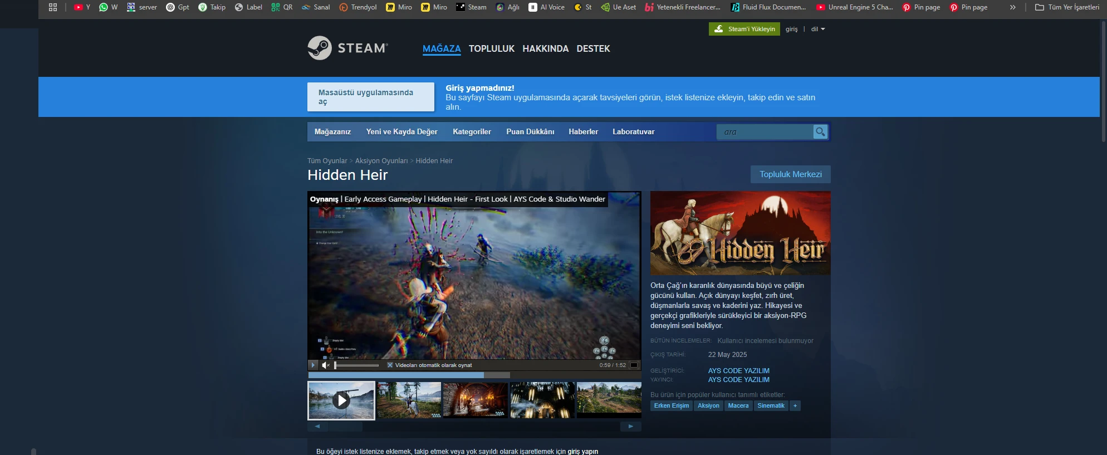Click the 'Topluluk Merkezi' button
The height and width of the screenshot is (455, 1107).
[x=790, y=174]
